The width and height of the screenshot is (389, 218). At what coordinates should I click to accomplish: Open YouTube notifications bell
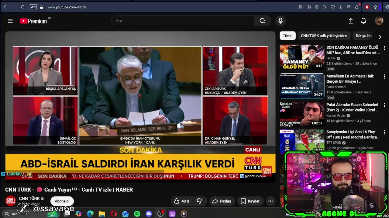363,21
